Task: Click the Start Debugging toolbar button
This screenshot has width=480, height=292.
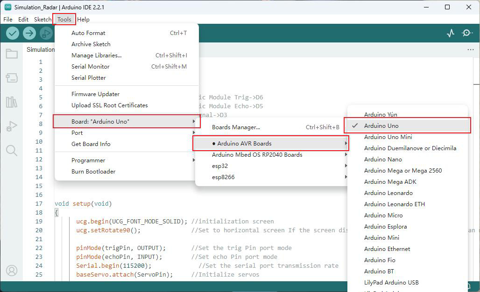Action: pos(46,33)
